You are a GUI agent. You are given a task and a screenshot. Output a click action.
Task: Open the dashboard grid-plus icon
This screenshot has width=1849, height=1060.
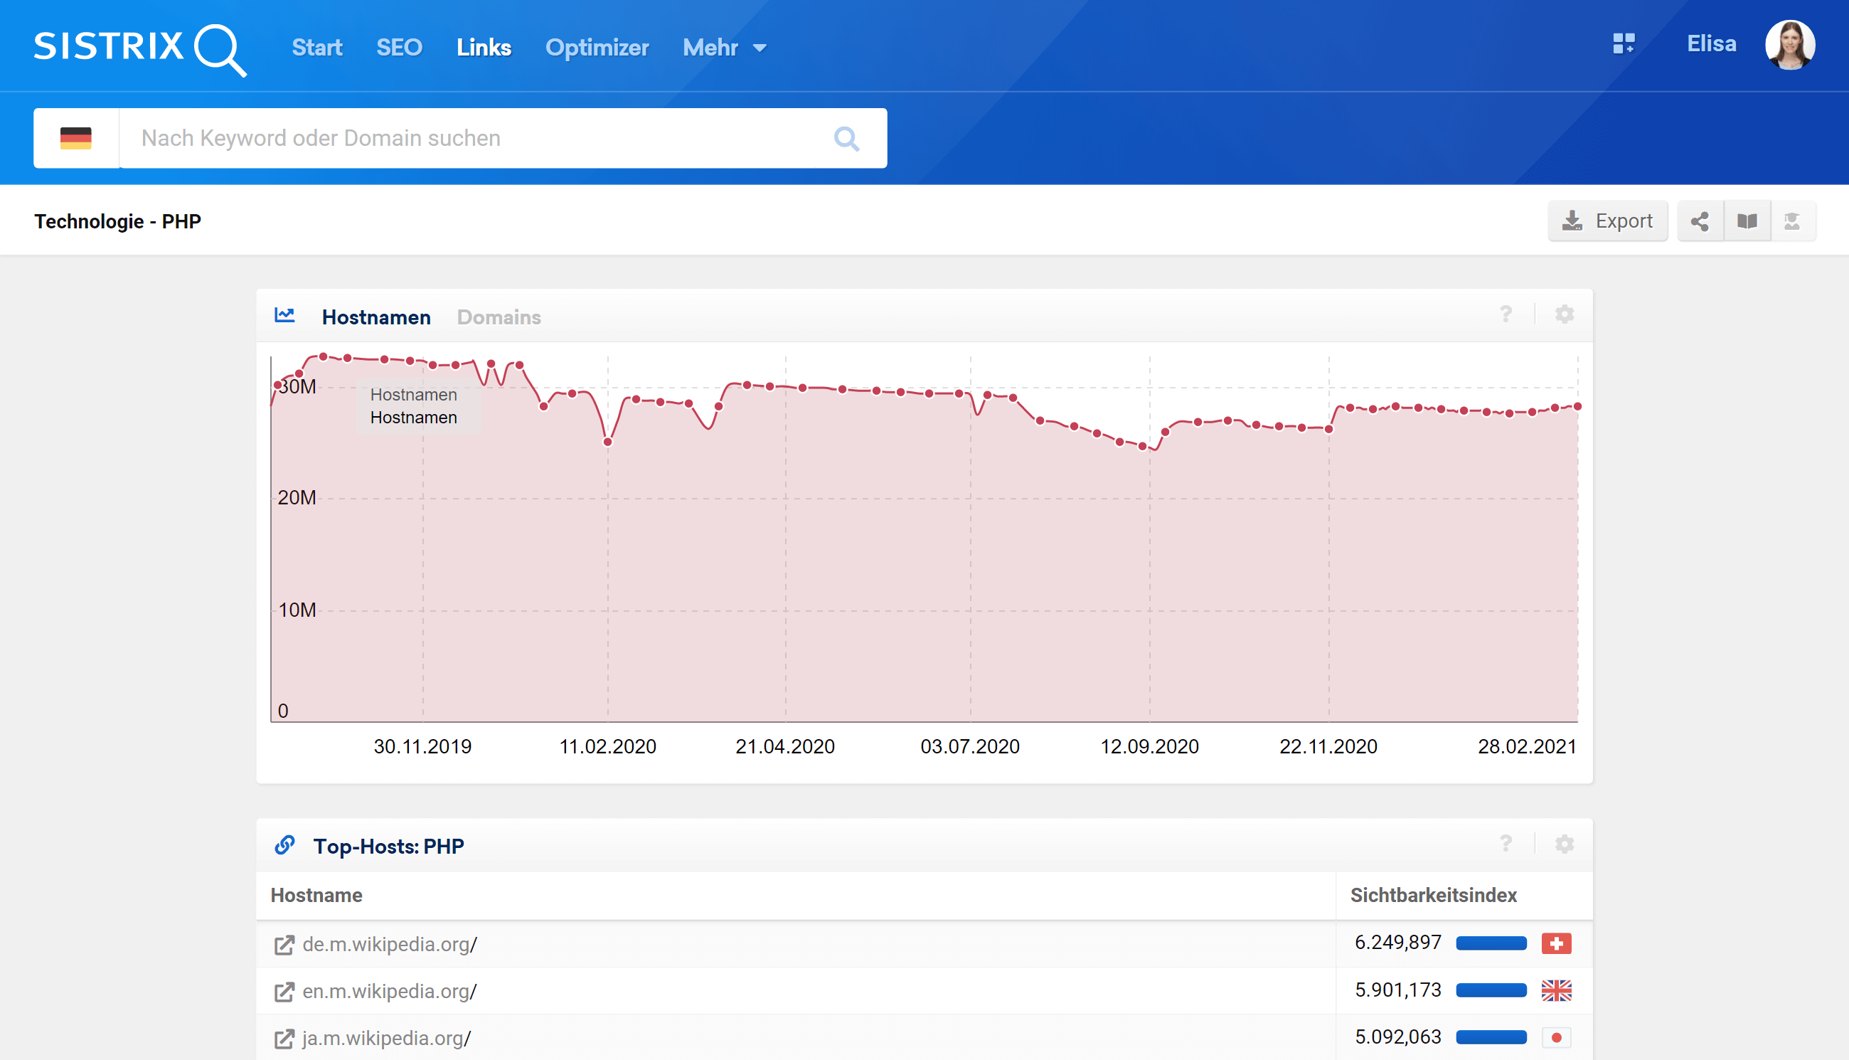1624,43
